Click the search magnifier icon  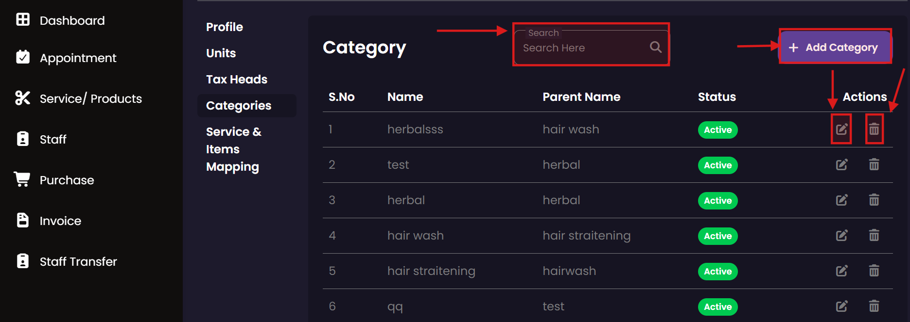[656, 47]
